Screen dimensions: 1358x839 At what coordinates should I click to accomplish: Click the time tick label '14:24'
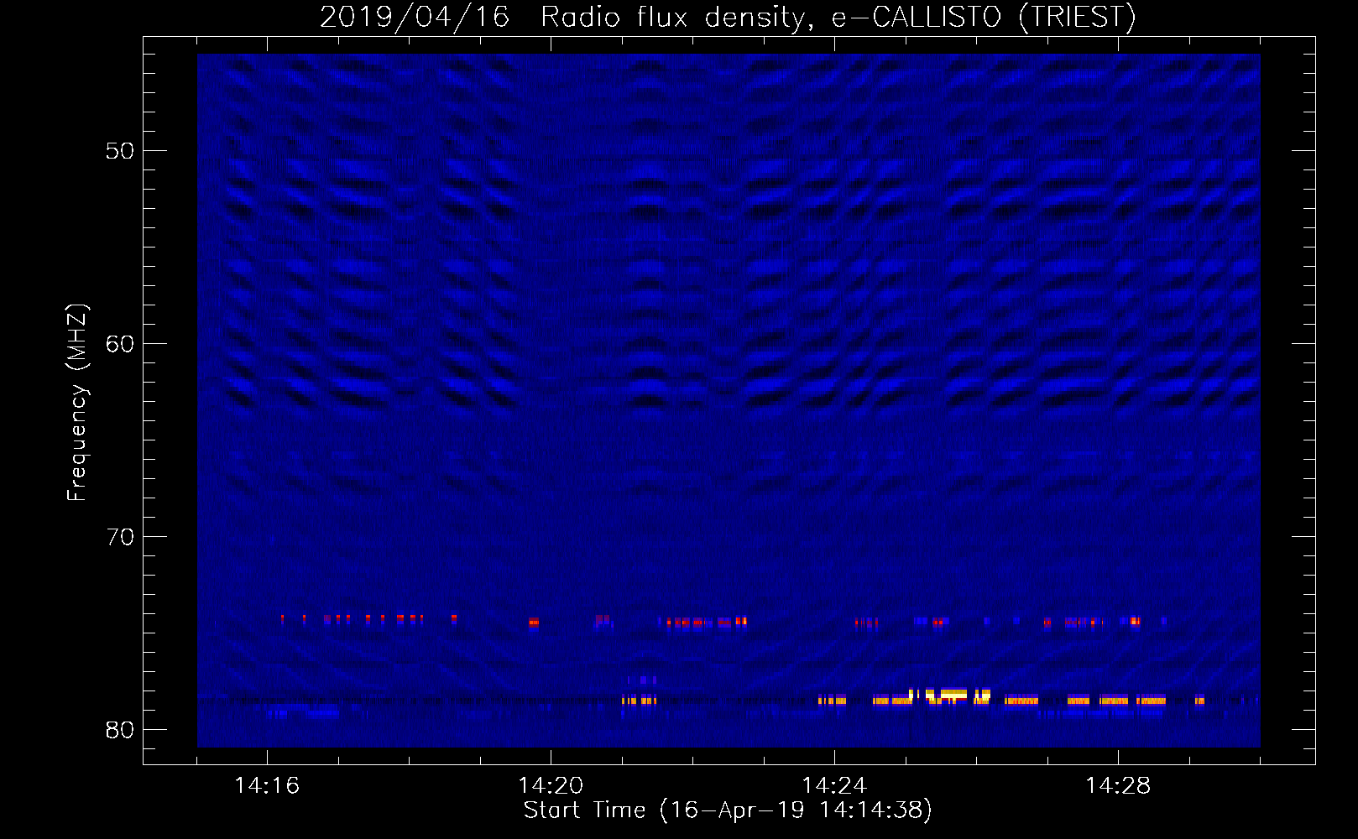click(x=834, y=786)
